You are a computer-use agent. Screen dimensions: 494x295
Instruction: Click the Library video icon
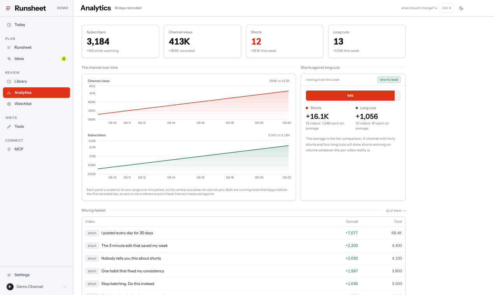tap(9, 82)
